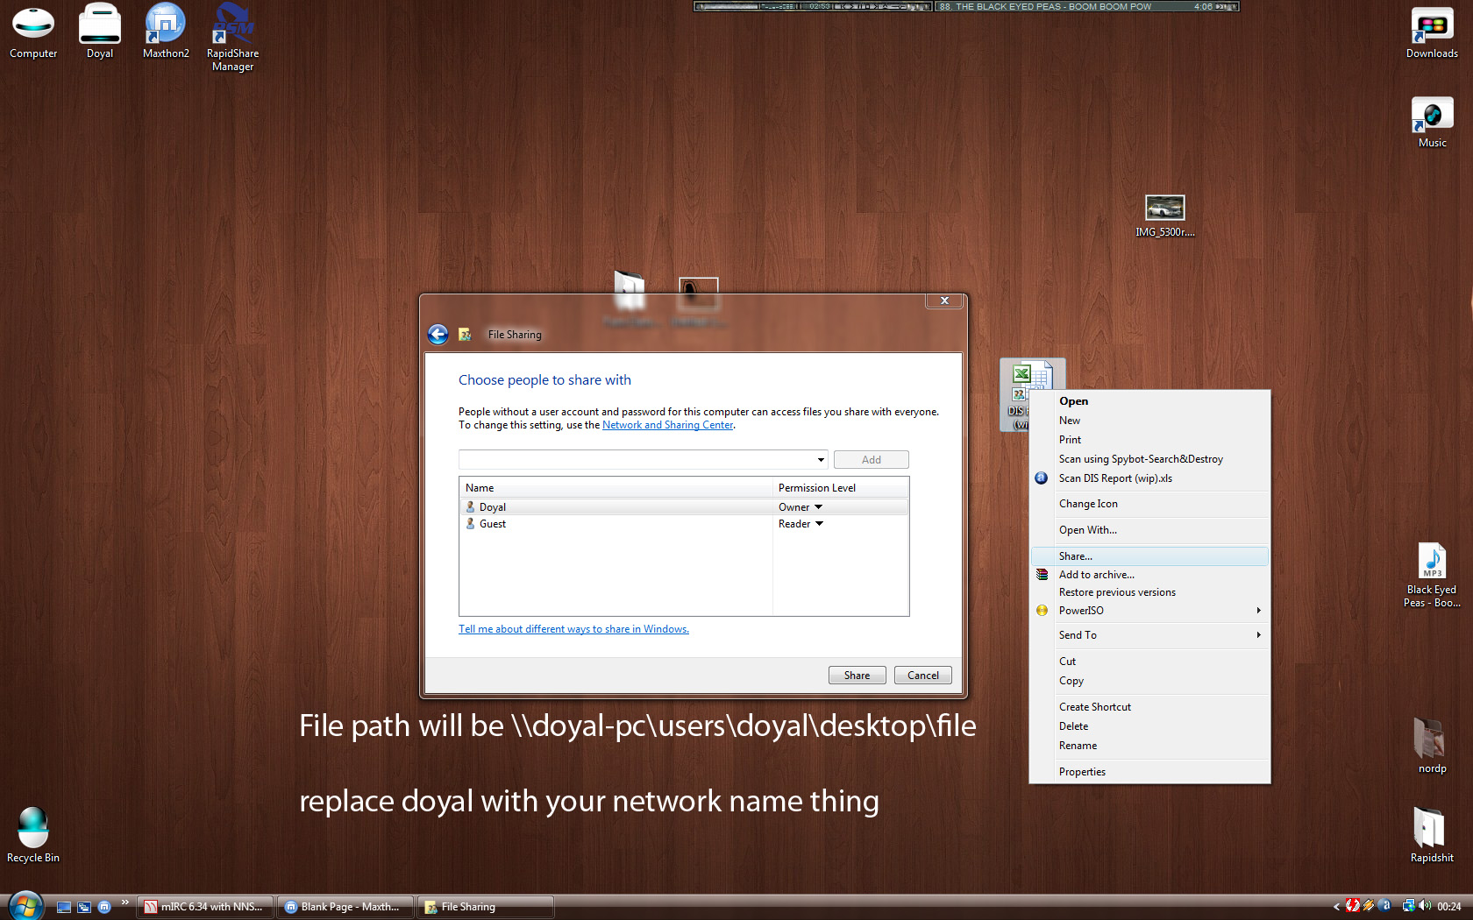The image size is (1473, 920).
Task: Open the Music shortcut icon
Action: tap(1432, 116)
